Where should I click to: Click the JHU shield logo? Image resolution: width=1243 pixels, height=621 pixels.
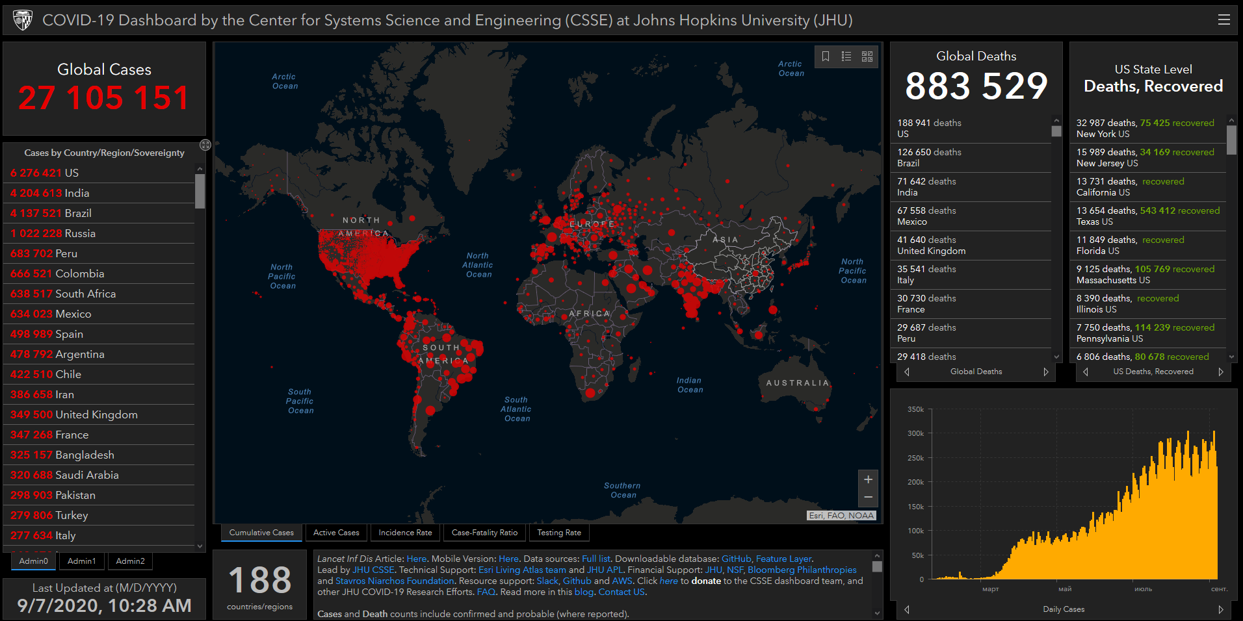click(23, 20)
